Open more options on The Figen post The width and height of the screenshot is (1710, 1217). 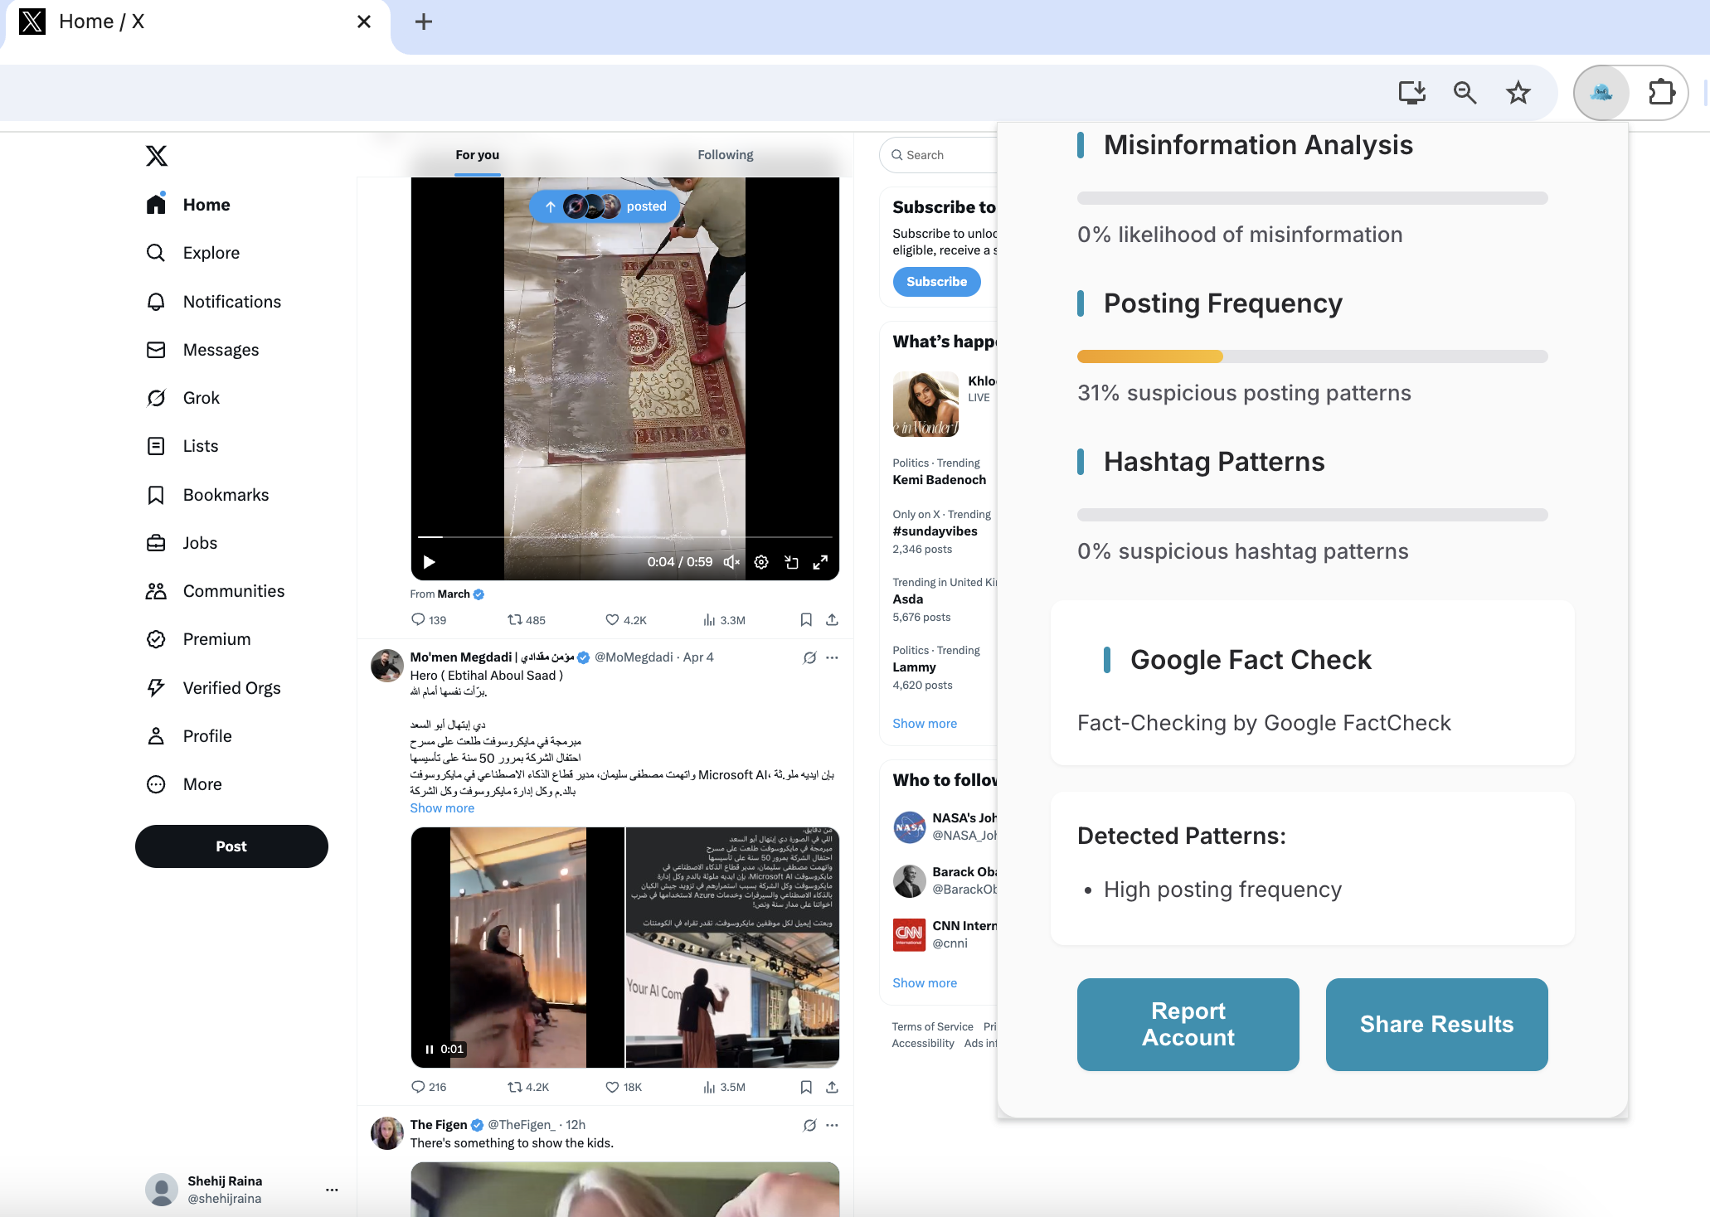[832, 1125]
